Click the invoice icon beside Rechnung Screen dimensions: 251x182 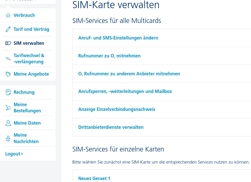tap(8, 92)
